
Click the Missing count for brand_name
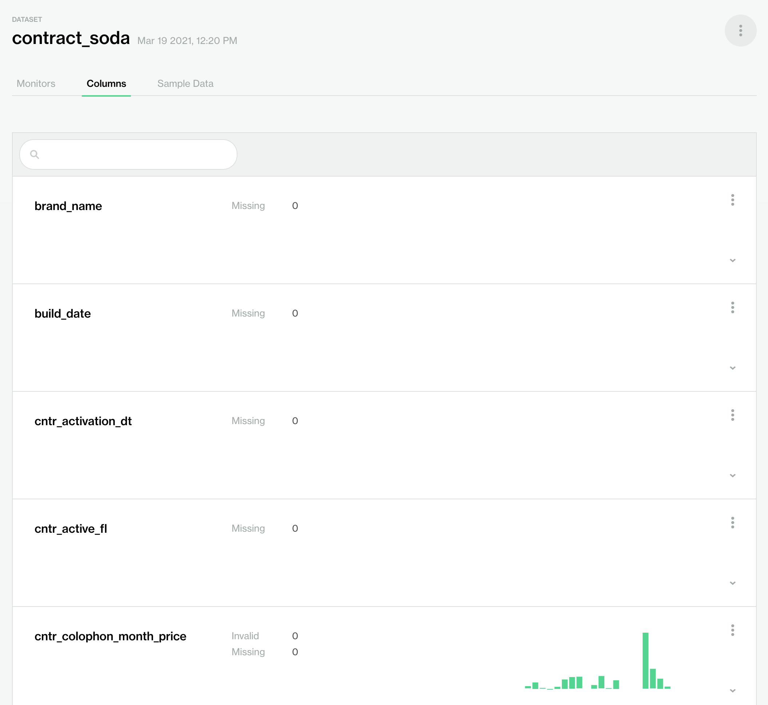(294, 206)
